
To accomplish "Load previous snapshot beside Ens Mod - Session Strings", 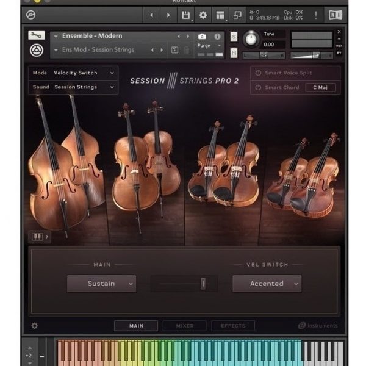I will pyautogui.click(x=152, y=50).
